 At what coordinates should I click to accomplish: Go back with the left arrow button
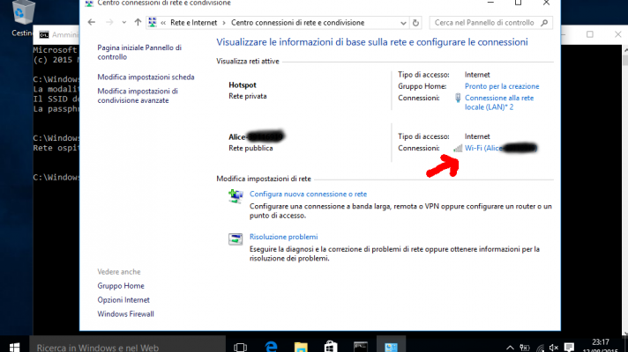coord(92,22)
